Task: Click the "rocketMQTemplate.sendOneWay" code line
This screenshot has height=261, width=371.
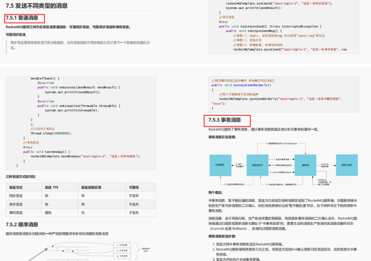Action: click(x=86, y=157)
